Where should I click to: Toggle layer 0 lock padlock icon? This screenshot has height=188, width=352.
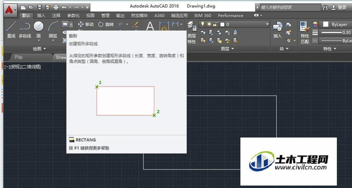(x=215, y=24)
